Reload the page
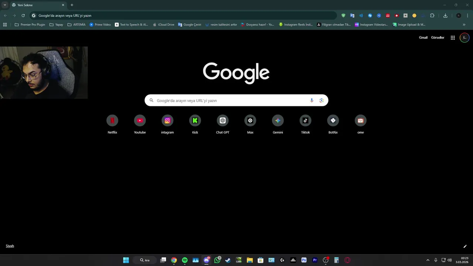This screenshot has height=266, width=473. point(23,16)
